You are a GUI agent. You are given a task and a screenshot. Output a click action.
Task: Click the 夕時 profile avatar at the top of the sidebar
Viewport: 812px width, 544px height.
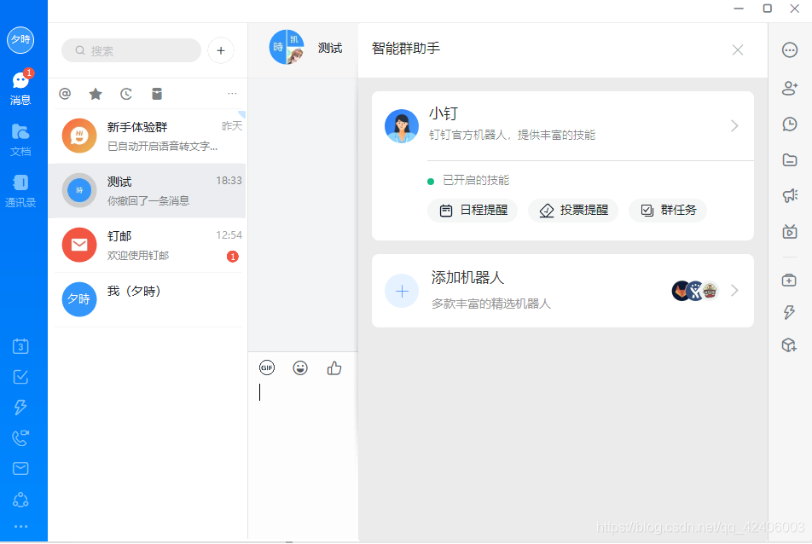point(20,40)
